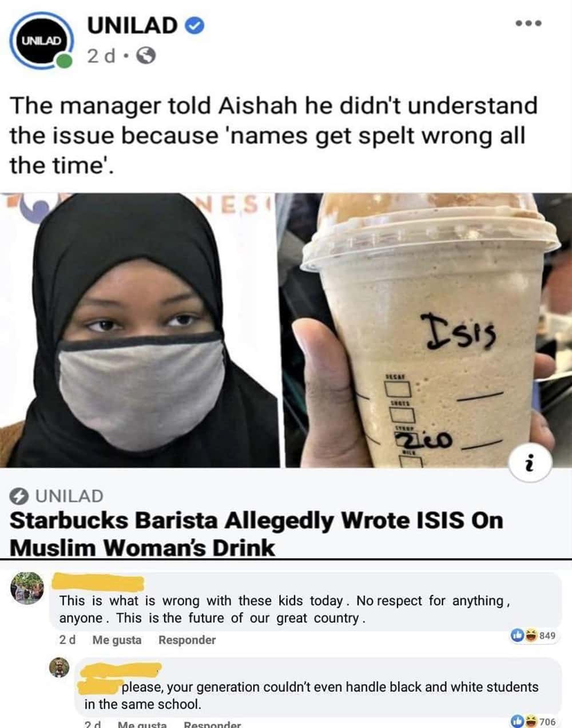Click the UNILAD profile picture logo
Image resolution: width=572 pixels, height=728 pixels.
click(x=41, y=41)
